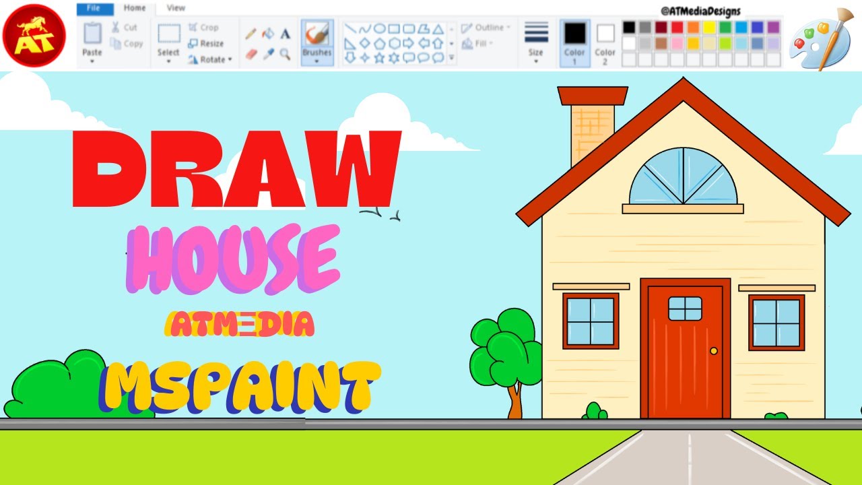The image size is (862, 485).
Task: Activate the Color 1 button
Action: click(575, 42)
